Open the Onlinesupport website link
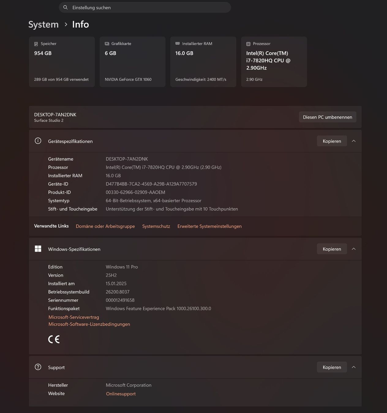 [121, 394]
